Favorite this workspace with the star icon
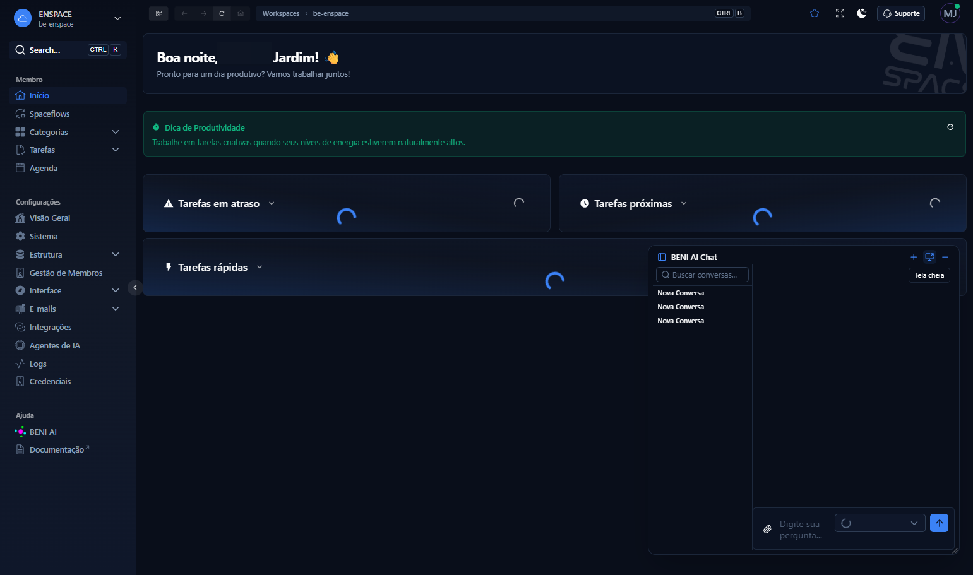Screen dimensions: 973x575 click(x=815, y=13)
